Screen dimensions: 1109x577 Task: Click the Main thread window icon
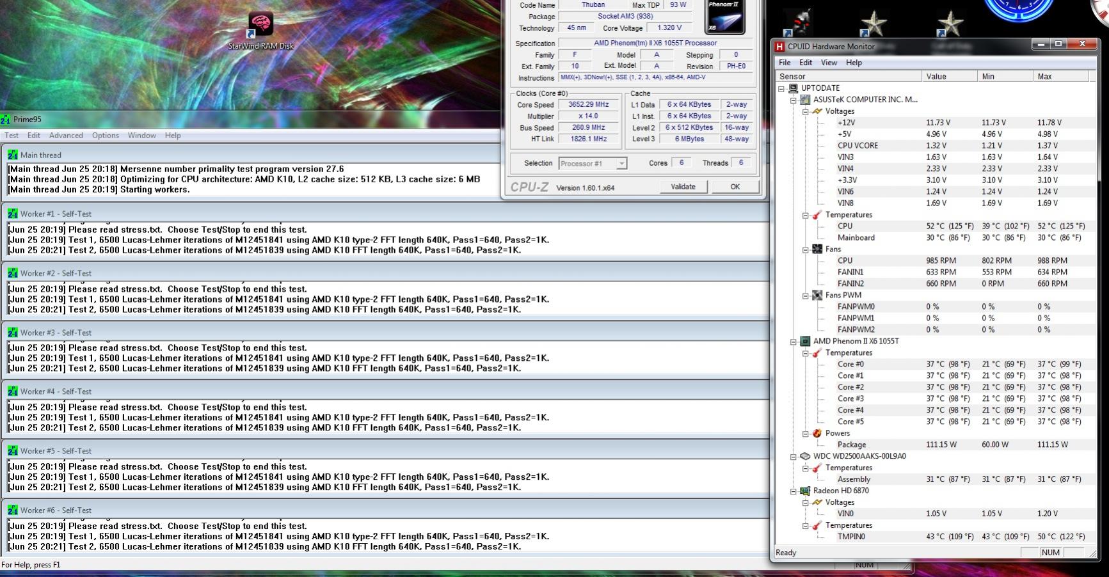(x=12, y=155)
